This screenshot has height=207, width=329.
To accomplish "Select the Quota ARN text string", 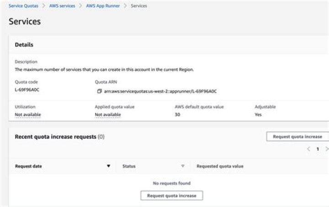I will click(159, 91).
